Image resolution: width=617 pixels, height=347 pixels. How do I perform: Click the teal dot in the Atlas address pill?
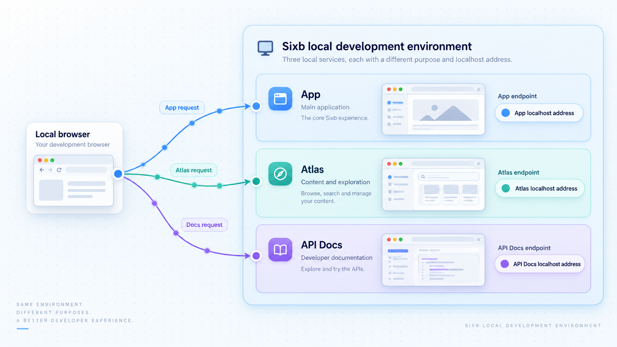(506, 188)
